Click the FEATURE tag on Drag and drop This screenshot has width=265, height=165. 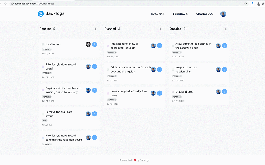click(x=177, y=97)
